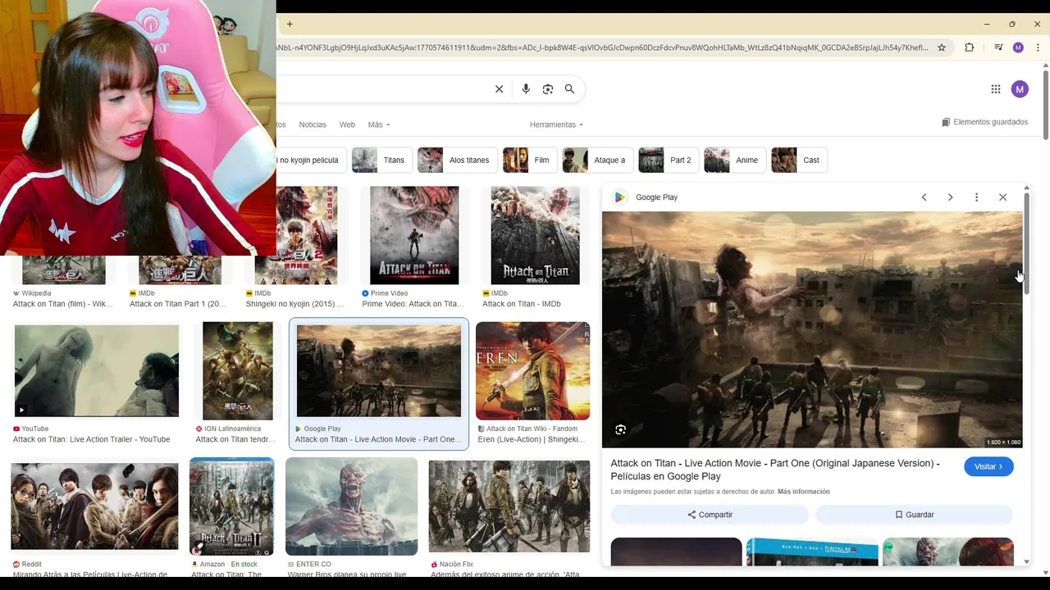The width and height of the screenshot is (1050, 590).
Task: Open the Amazon Blu-ray cover thumbnail
Action: click(231, 506)
